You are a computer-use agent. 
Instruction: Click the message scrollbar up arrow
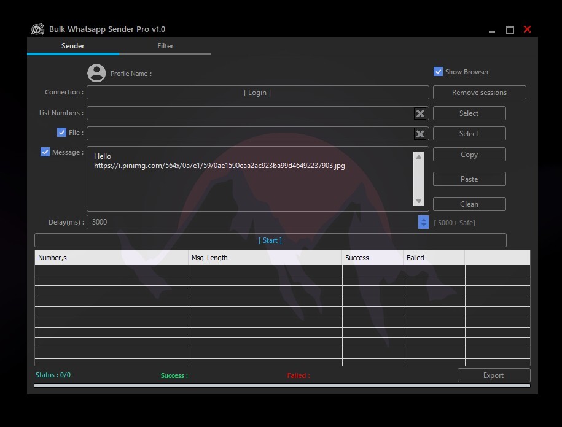coord(418,157)
